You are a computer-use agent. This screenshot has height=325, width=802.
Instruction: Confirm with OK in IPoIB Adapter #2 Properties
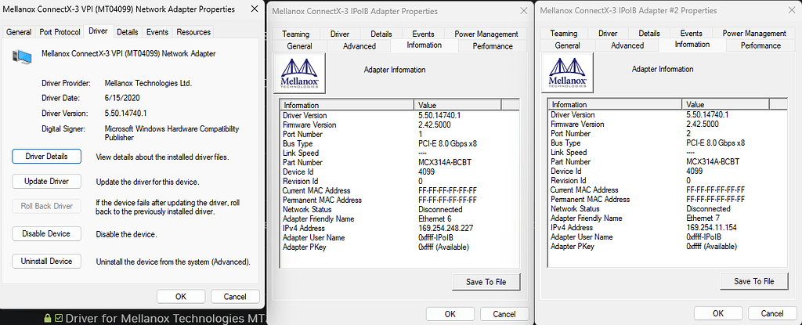point(717,313)
